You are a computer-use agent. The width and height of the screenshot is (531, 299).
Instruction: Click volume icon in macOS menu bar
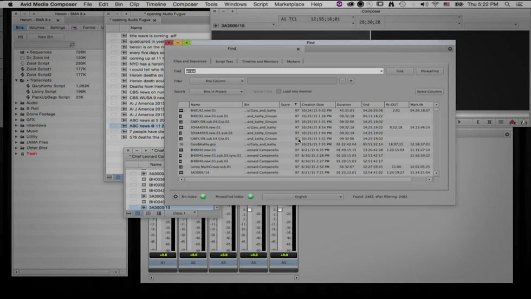tap(424, 4)
